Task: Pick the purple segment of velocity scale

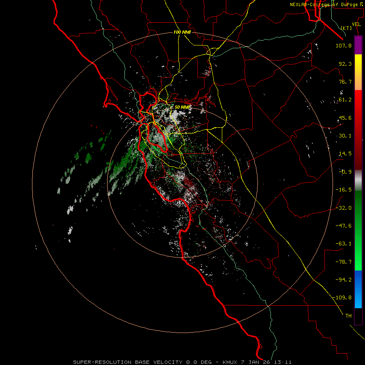Action: tap(358, 45)
